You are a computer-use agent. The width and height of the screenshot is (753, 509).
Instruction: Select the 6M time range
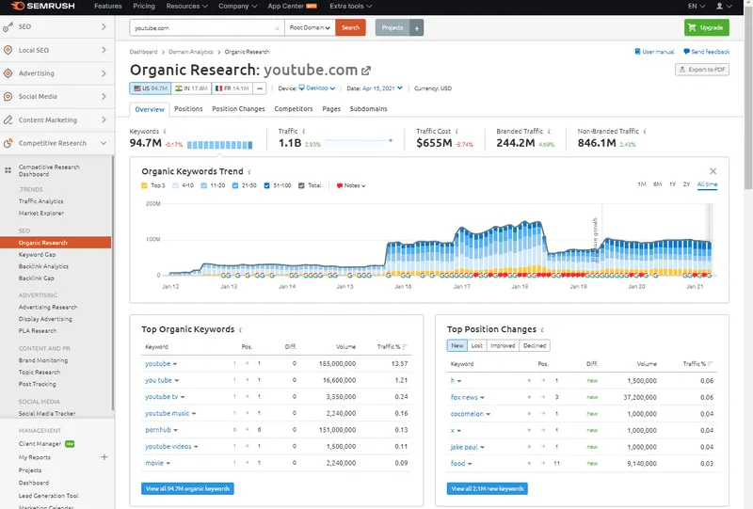(657, 184)
